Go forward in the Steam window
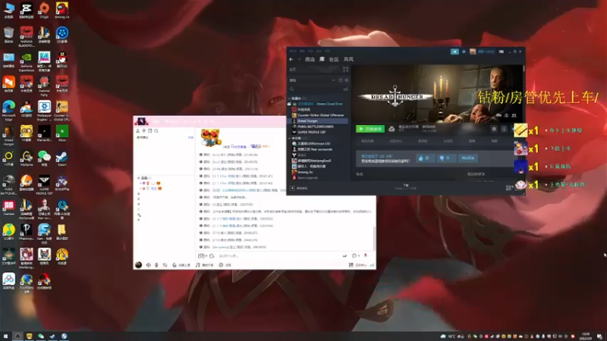 pyautogui.click(x=299, y=59)
